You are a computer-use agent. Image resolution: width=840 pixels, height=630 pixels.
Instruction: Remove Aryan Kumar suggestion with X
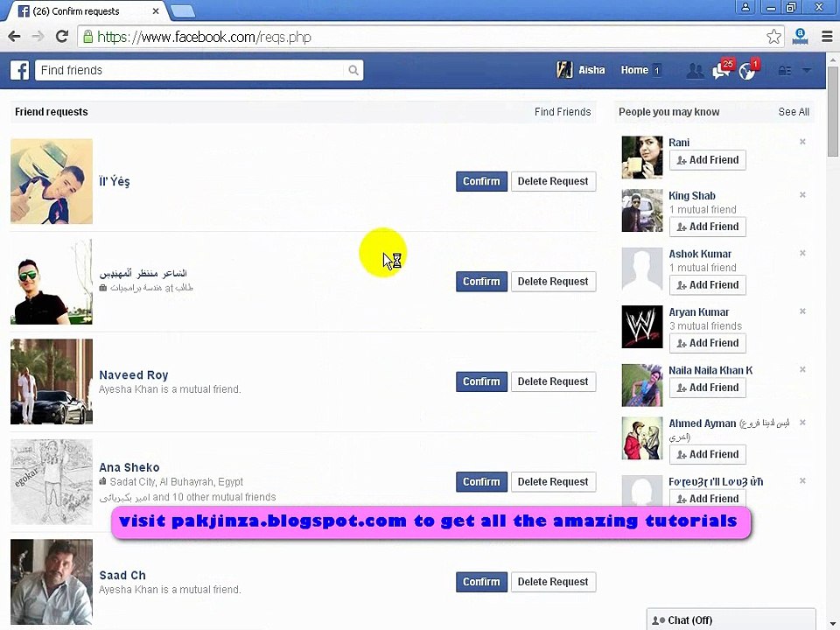(x=802, y=311)
